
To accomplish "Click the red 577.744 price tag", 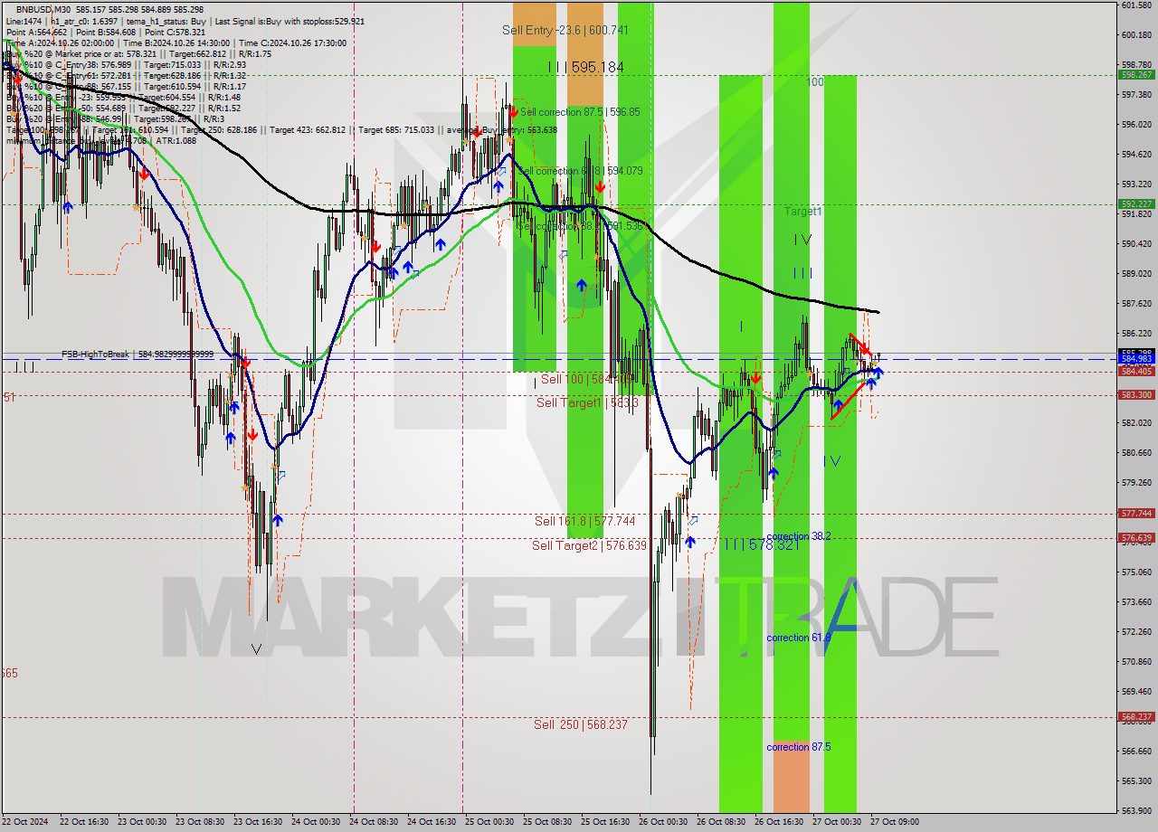I will click(1136, 513).
